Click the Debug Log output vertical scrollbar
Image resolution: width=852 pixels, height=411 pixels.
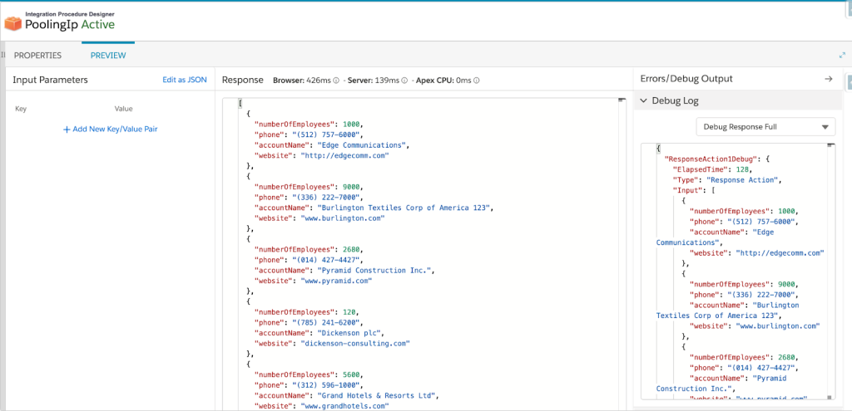click(830, 272)
